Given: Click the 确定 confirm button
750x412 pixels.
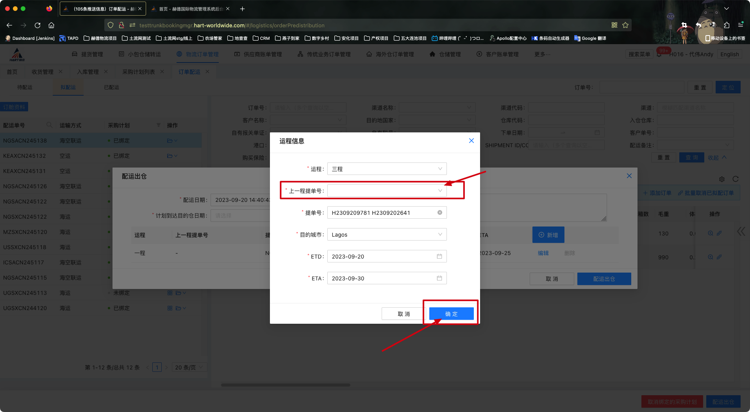Looking at the screenshot, I should (451, 313).
